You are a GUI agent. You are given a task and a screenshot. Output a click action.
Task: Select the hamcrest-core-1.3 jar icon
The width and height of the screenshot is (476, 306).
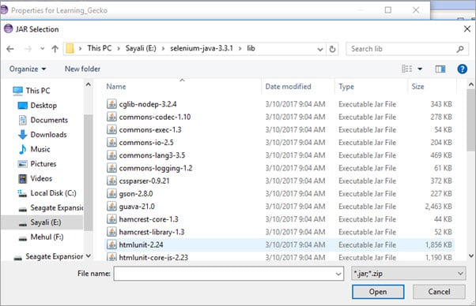[111, 219]
